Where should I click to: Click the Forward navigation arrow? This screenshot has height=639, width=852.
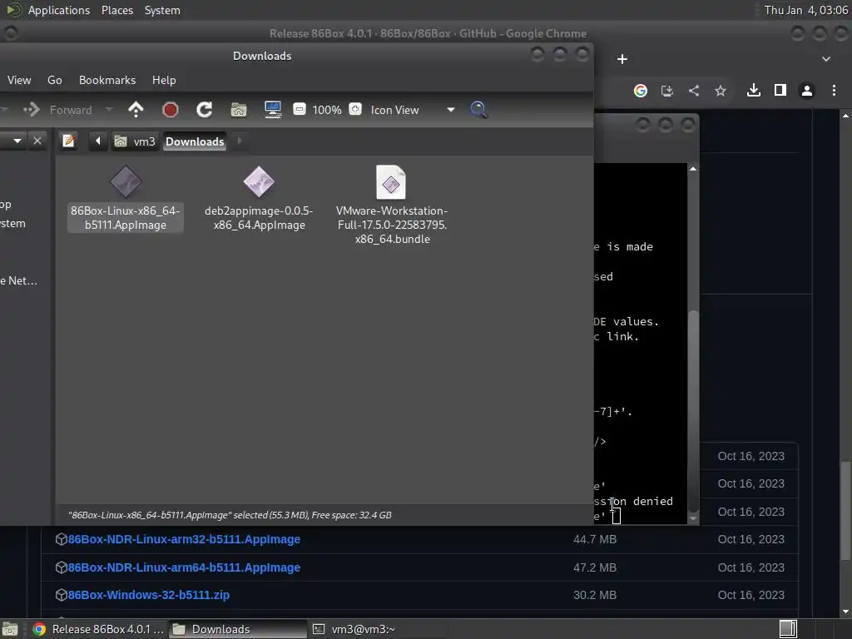(x=32, y=110)
